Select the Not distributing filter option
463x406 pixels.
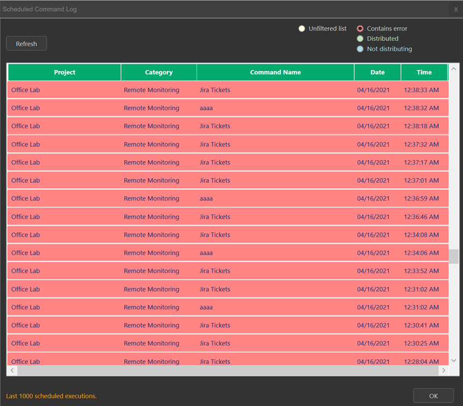360,49
